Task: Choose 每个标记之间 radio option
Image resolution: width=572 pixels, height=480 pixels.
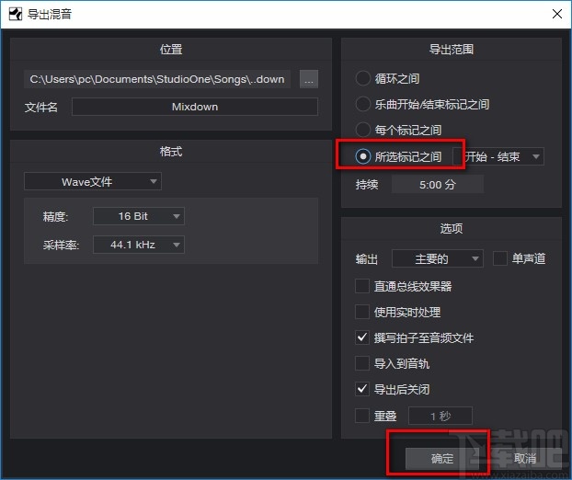Action: click(x=363, y=130)
